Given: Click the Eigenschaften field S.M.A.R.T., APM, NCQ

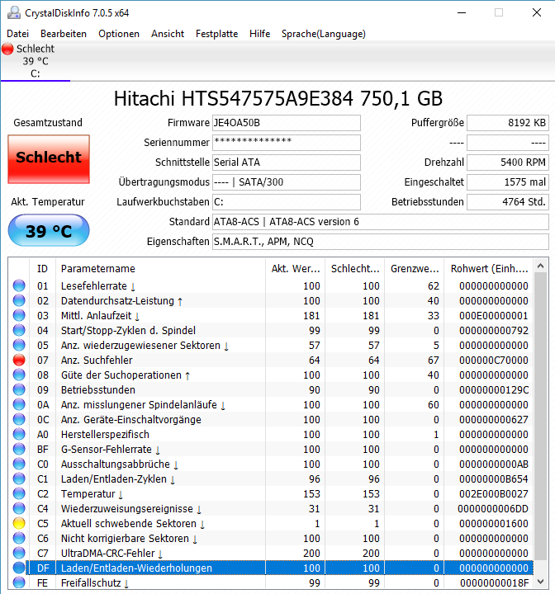Looking at the screenshot, I should (x=381, y=241).
